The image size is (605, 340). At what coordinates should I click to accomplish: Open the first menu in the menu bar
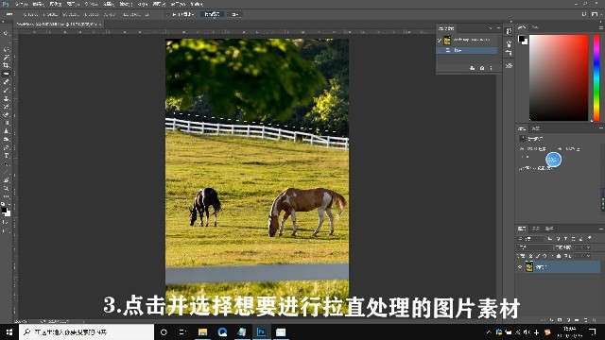coord(22,4)
